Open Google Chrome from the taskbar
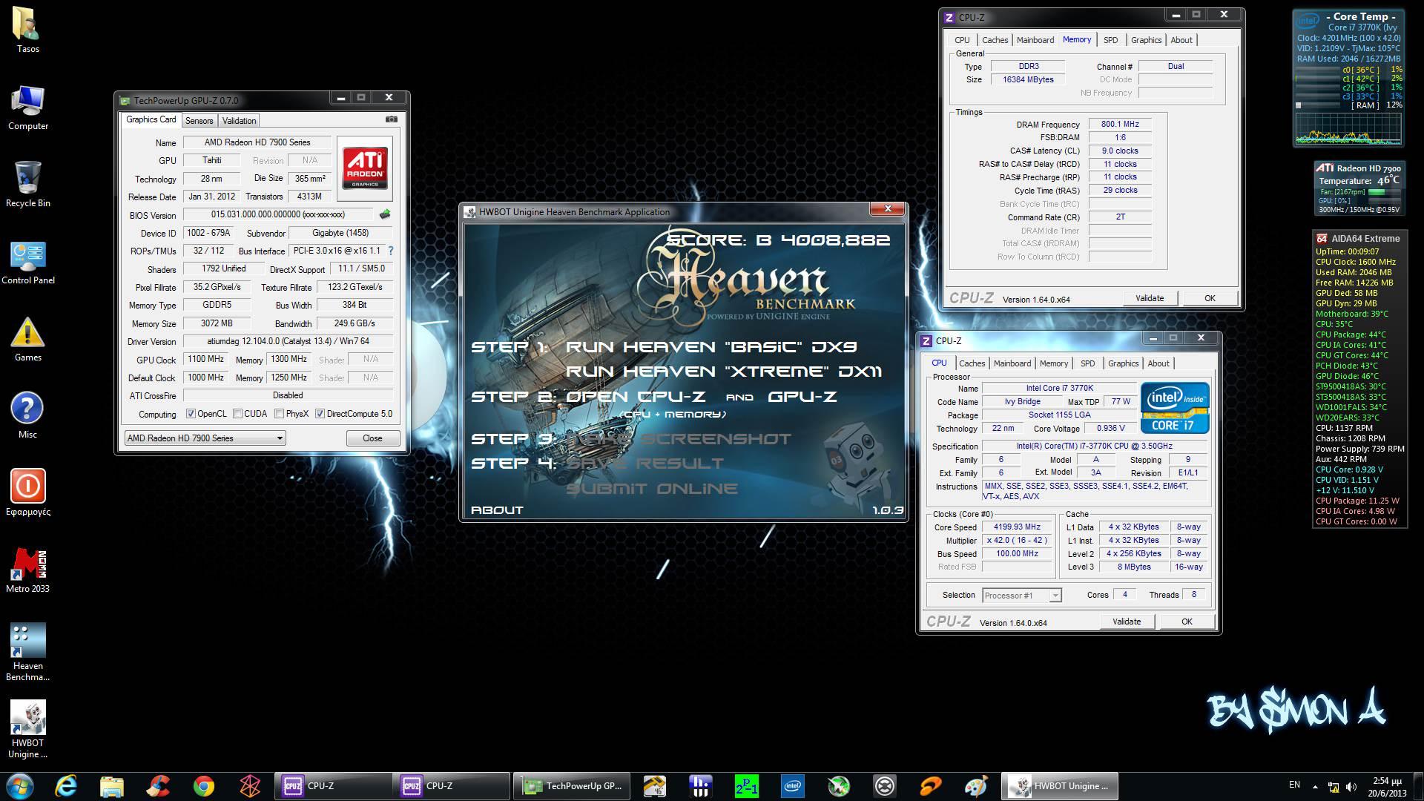This screenshot has height=801, width=1424. click(204, 785)
